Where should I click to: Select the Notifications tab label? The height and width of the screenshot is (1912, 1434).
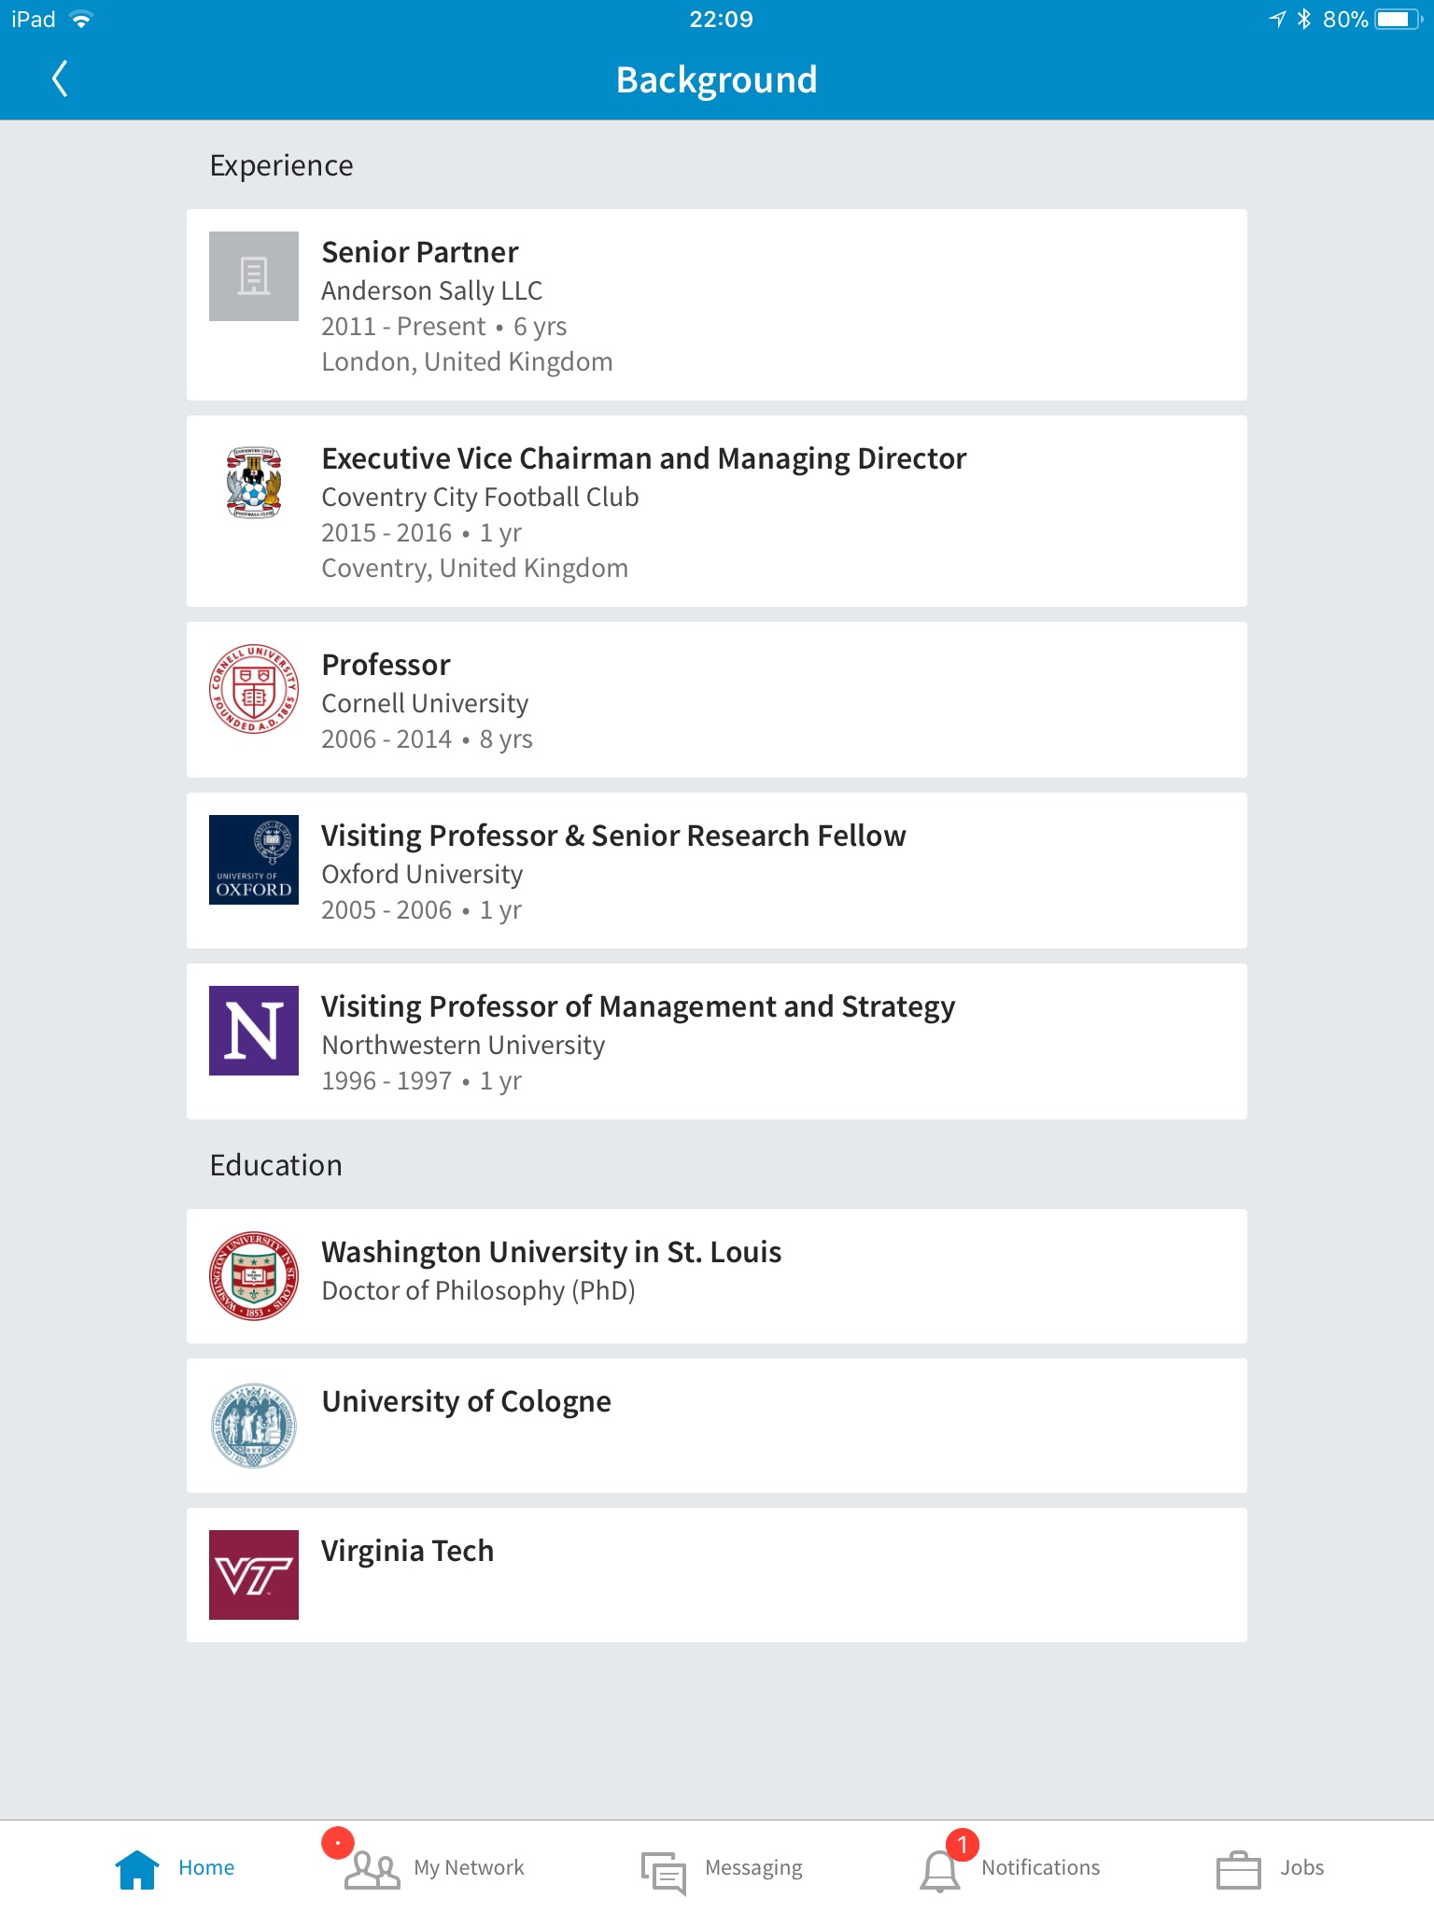pyautogui.click(x=1040, y=1867)
